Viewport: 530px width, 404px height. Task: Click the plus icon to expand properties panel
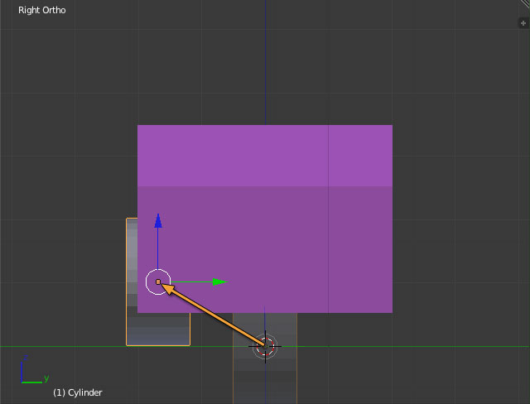523,22
